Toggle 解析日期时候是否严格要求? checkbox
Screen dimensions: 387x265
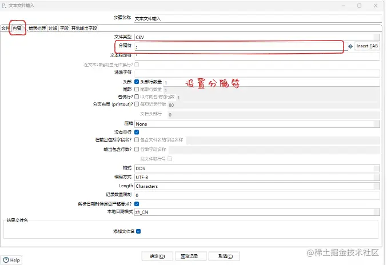[137, 204]
